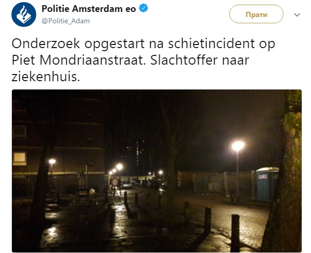Click the word schietincident in the tweet

(x=211, y=43)
